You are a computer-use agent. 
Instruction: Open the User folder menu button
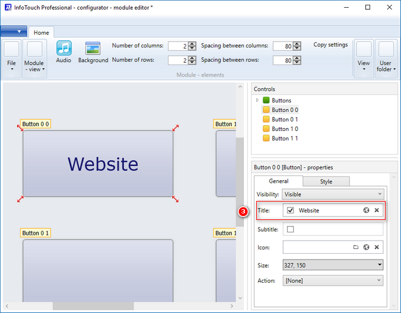(385, 58)
